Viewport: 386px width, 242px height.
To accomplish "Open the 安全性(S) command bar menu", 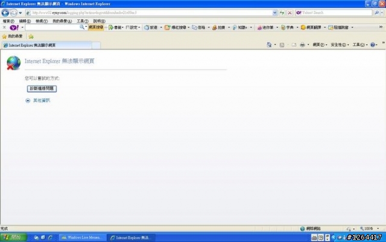I will (x=340, y=45).
